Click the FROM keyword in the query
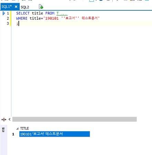The width and height of the screenshot is (152, 155). coord(50,13)
